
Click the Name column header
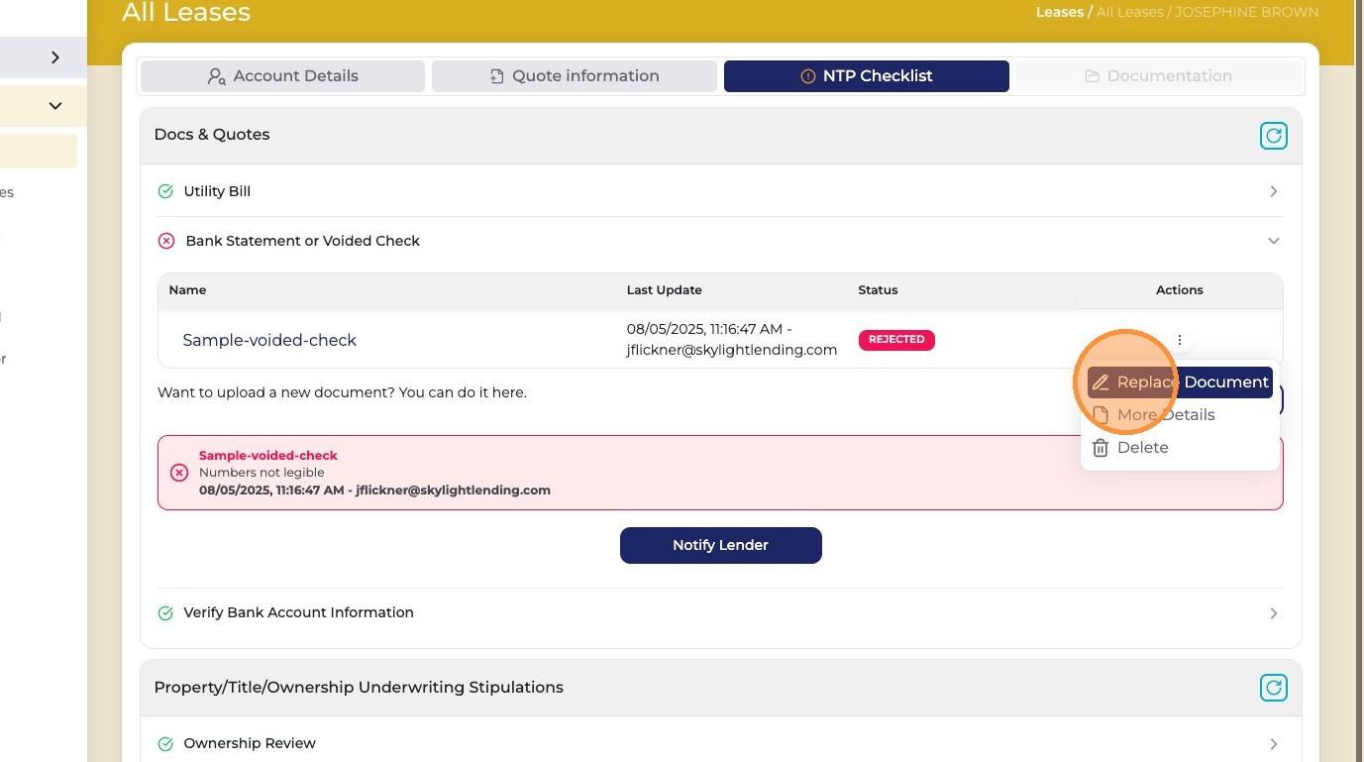pyautogui.click(x=187, y=290)
